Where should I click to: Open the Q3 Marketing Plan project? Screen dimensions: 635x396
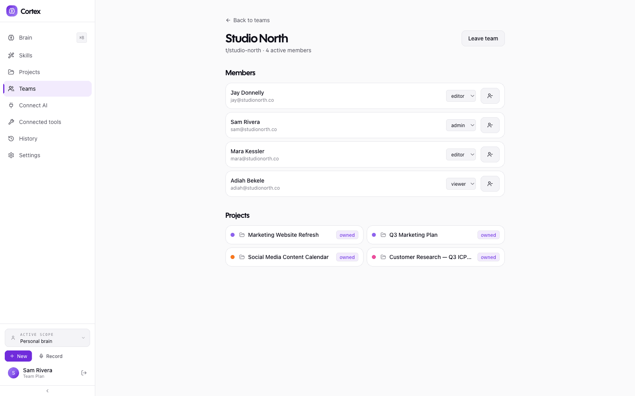coord(436,235)
